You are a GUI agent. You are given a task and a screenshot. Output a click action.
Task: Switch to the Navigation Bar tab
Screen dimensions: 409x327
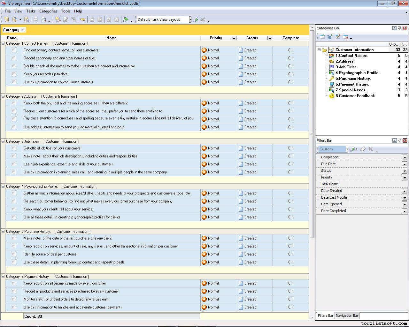pos(347,316)
